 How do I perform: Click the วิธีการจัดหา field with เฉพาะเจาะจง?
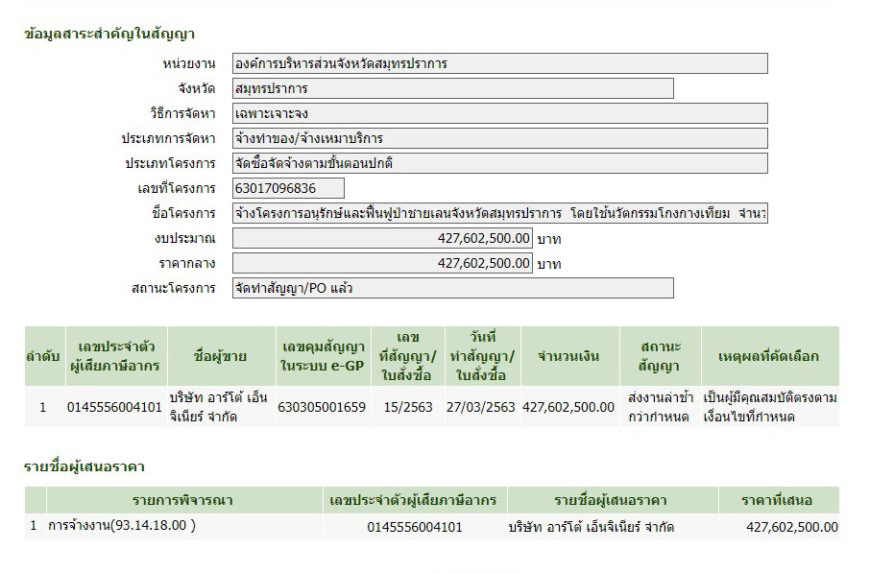[499, 114]
